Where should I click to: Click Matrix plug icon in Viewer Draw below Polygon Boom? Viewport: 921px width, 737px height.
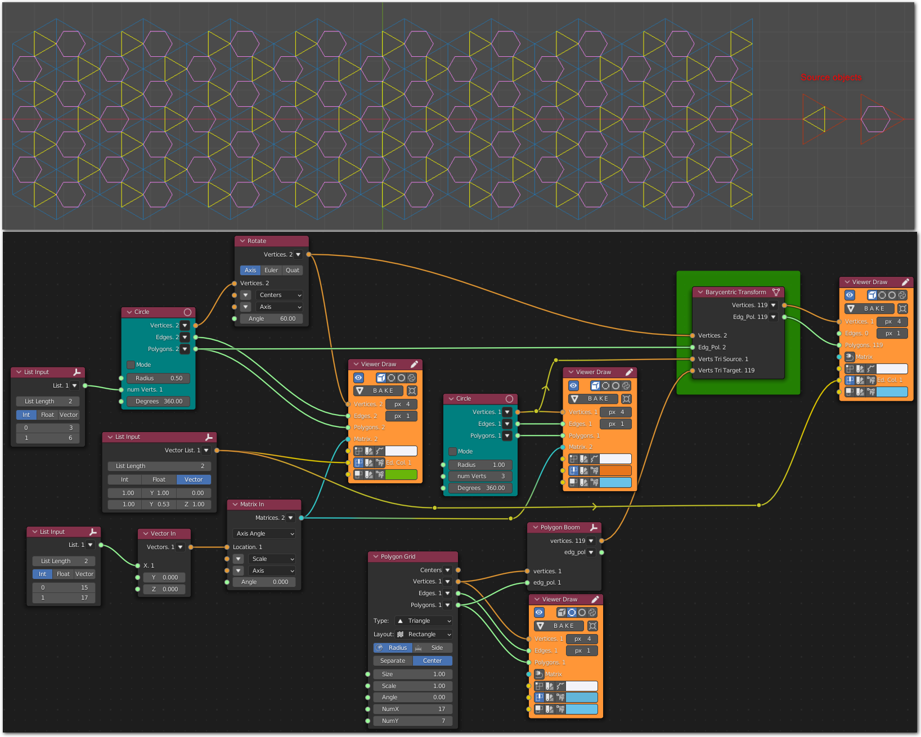pyautogui.click(x=539, y=674)
